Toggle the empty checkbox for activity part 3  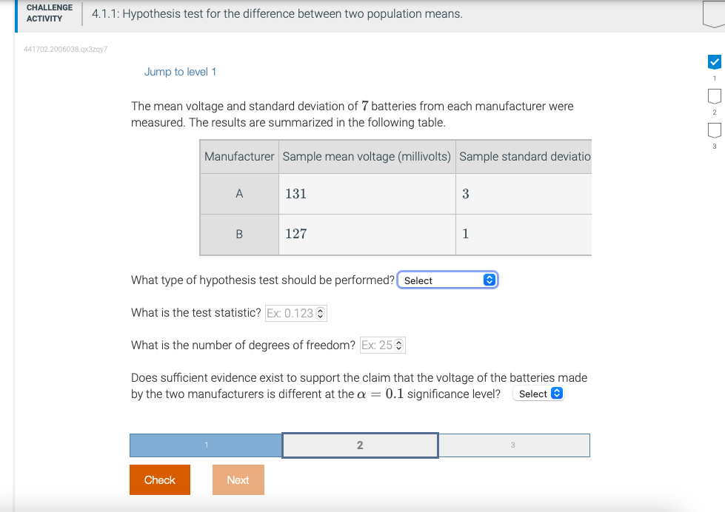tap(713, 131)
